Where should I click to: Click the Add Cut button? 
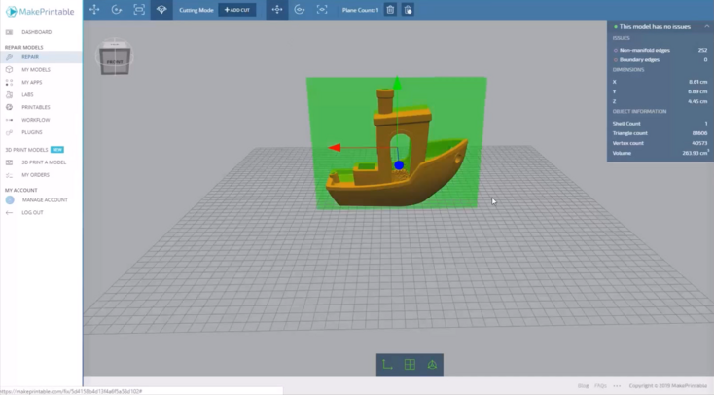237,10
